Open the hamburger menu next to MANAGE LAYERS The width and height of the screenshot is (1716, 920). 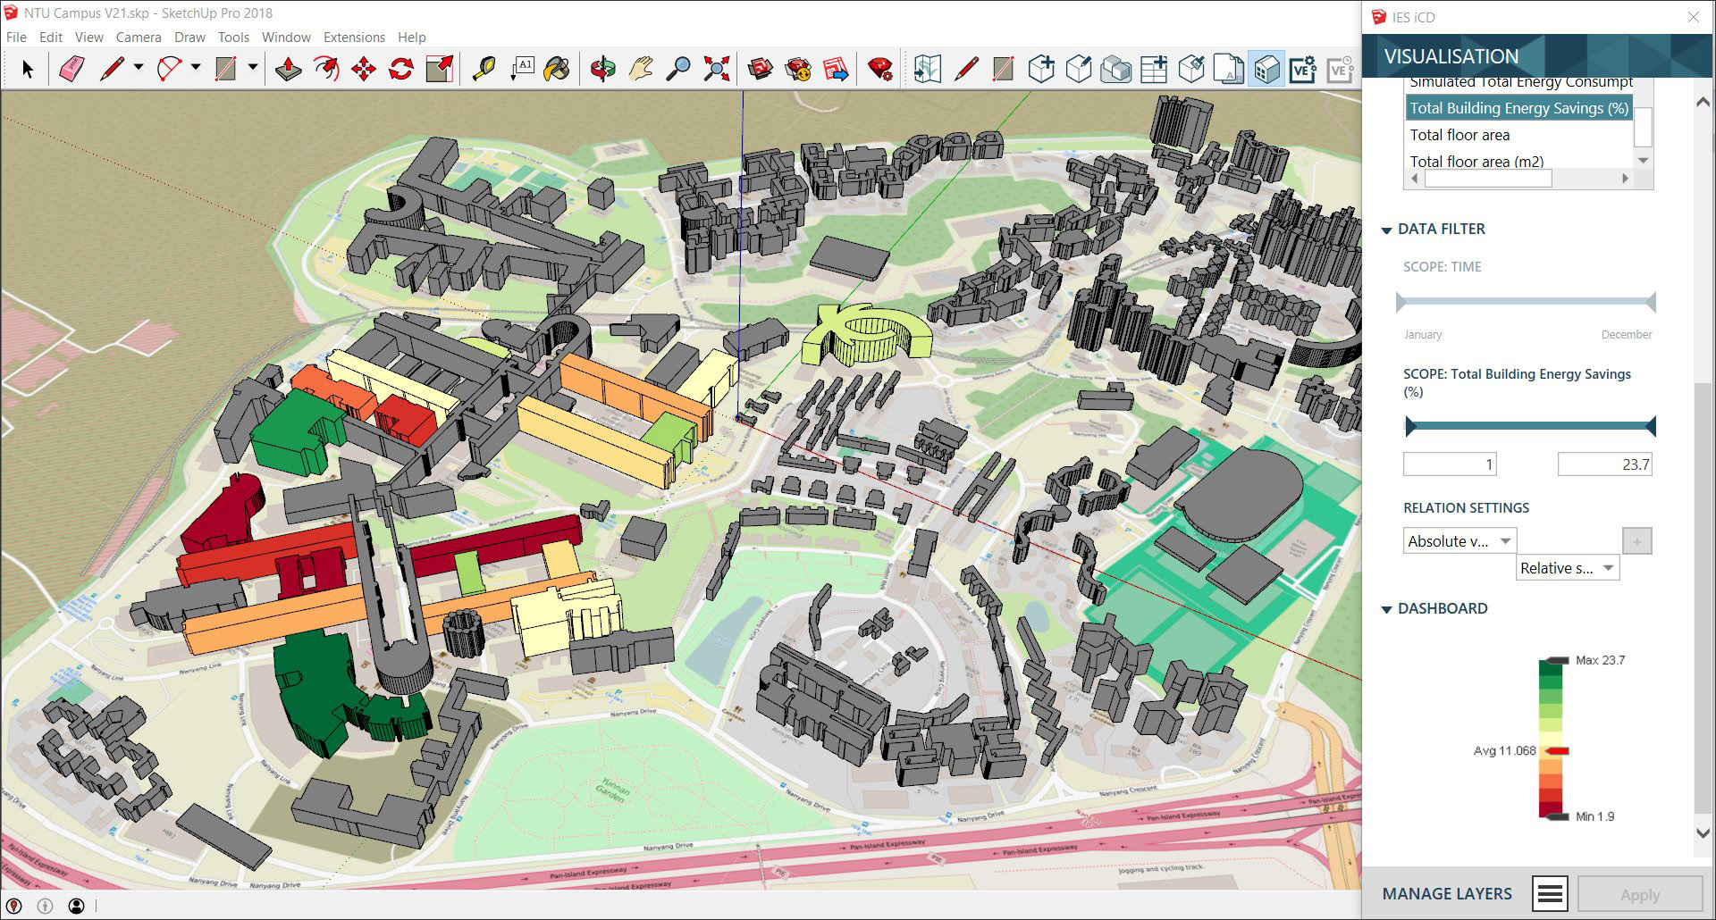tap(1551, 893)
